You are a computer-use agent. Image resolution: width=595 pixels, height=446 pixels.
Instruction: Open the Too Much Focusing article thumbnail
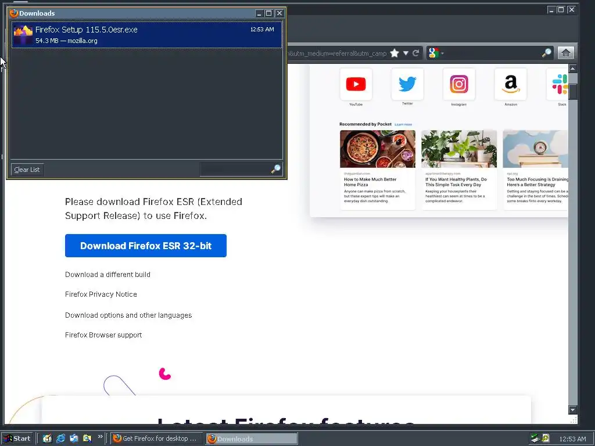tap(535, 149)
